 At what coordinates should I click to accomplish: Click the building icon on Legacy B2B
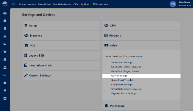[x=26, y=55]
